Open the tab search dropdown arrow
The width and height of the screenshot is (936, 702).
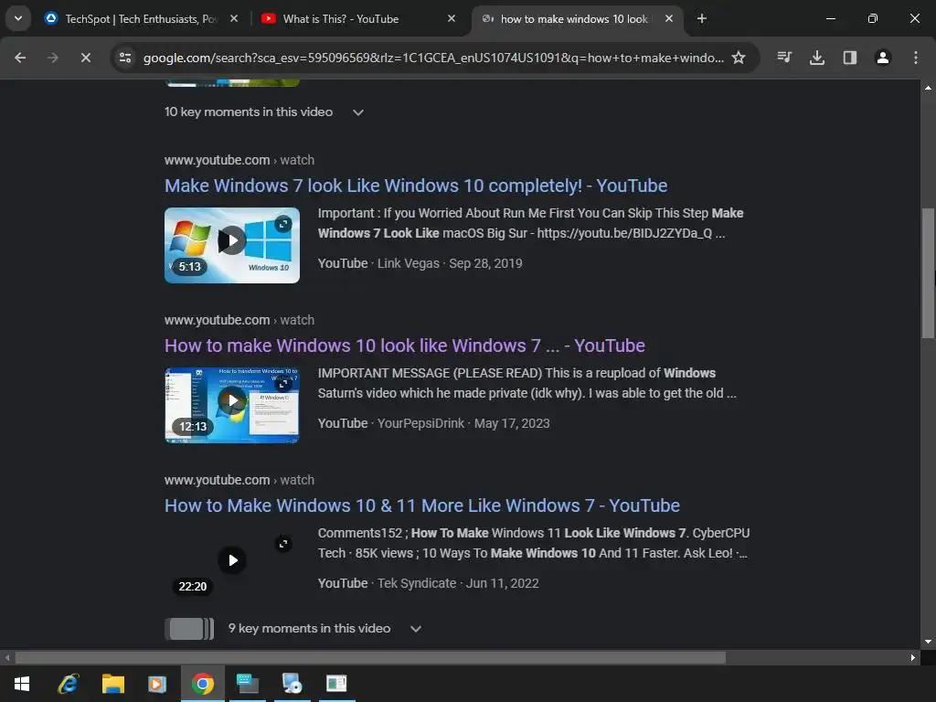coord(18,18)
